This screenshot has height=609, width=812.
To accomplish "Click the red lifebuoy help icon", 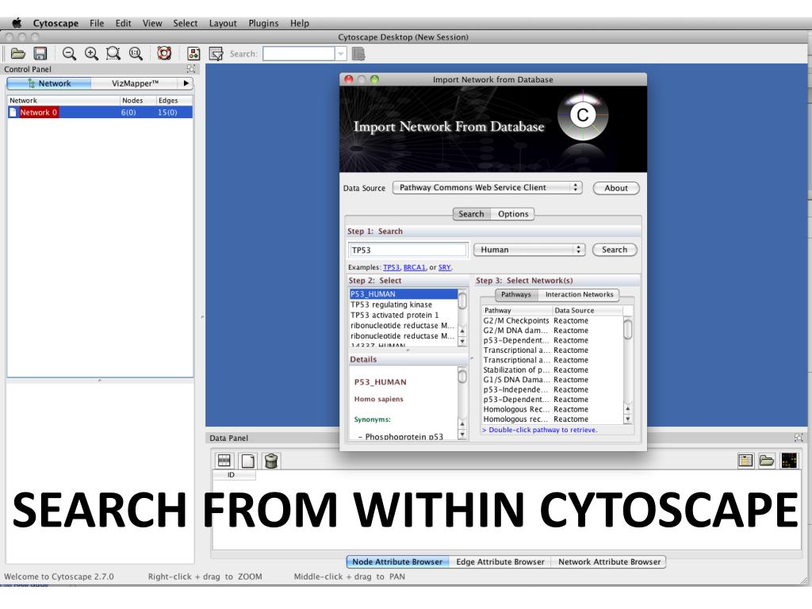I will click(164, 53).
